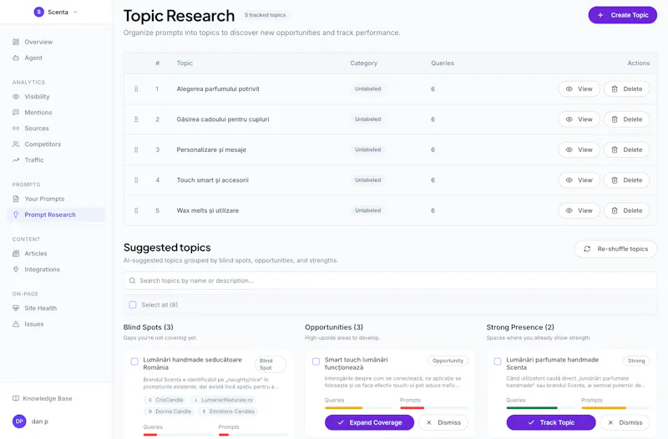Viewport: 668px width, 439px height.
Task: Click the 5 tracked topics badge
Action: point(265,15)
